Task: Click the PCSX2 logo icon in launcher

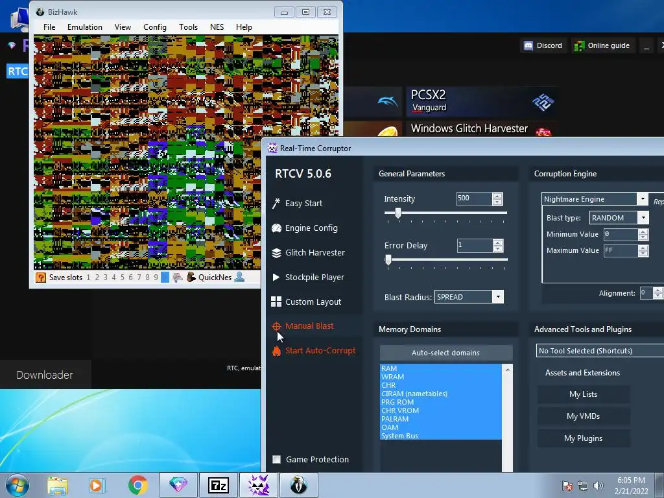Action: (543, 102)
